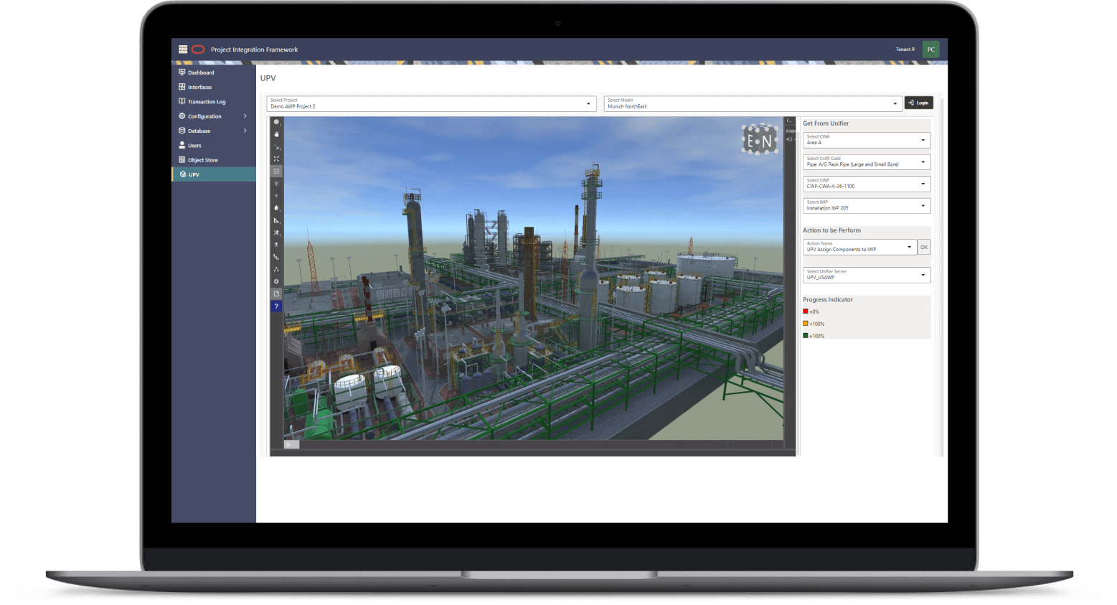Go to Transaction Log in sidebar
Image resolution: width=1117 pixels, height=605 pixels.
pyautogui.click(x=207, y=102)
